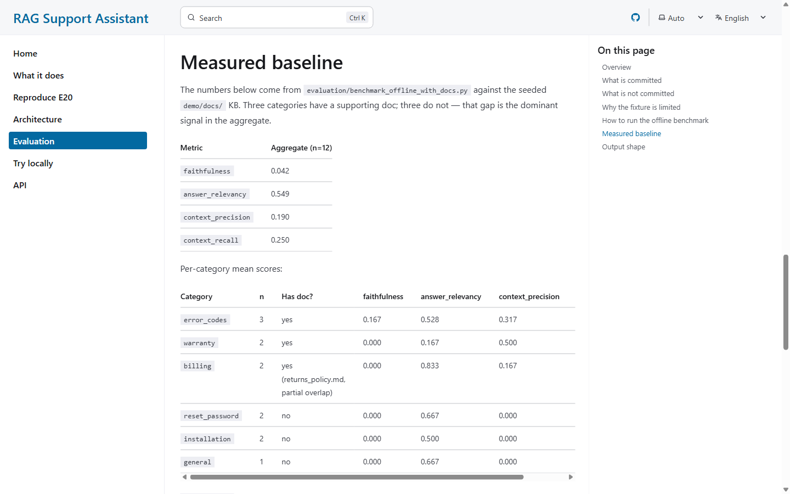Click the Has doc? column header
Screen dimensions: 790x494
point(297,296)
